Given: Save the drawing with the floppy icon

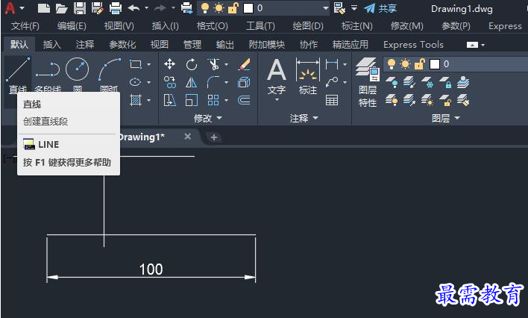Looking at the screenshot, I should (80, 8).
